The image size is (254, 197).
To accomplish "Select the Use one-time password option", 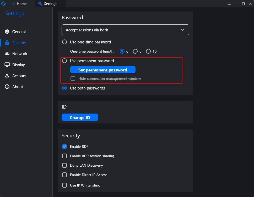I will pos(64,42).
